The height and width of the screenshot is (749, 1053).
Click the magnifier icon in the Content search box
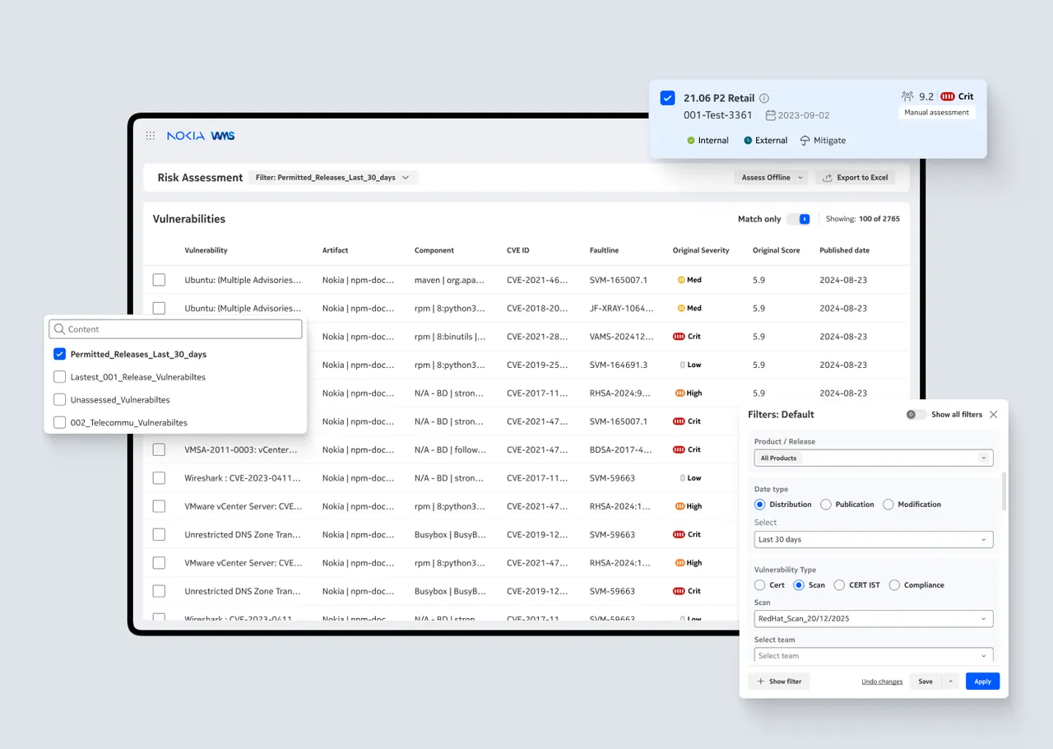coord(58,328)
